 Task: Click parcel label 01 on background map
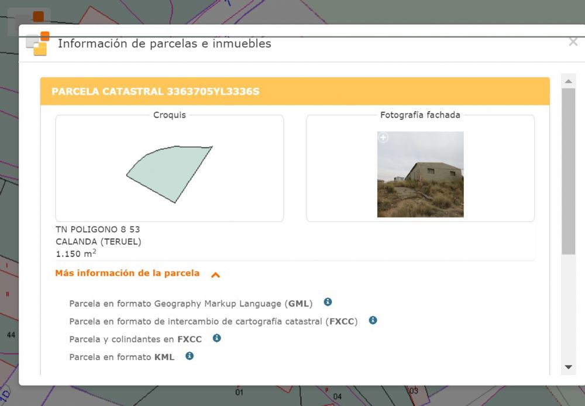coord(239,392)
